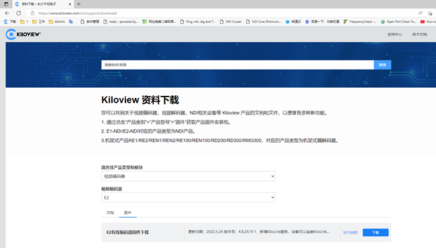436x248 pixels.
Task: Close the Kiloview download tab
Action: click(70, 4)
